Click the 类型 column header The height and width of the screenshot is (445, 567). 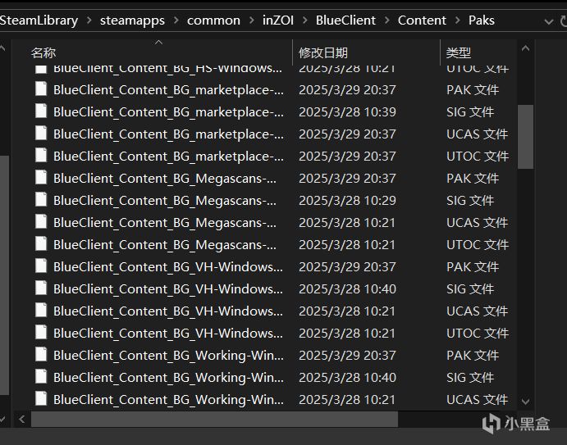click(458, 52)
